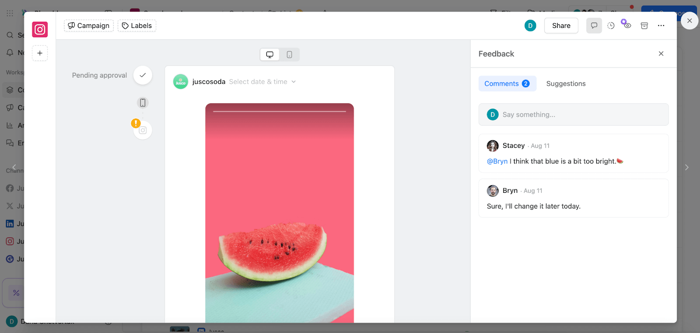Click the archive box icon in header
Screen dimensions: 700x333
click(x=644, y=26)
